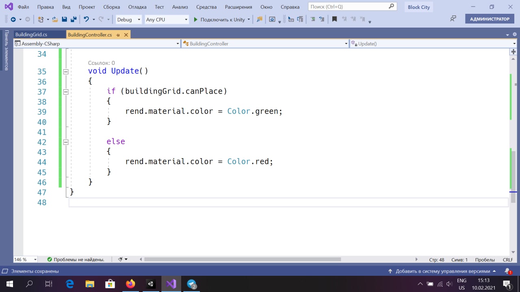Click the АДМИНИСТРАТОР button

click(490, 19)
